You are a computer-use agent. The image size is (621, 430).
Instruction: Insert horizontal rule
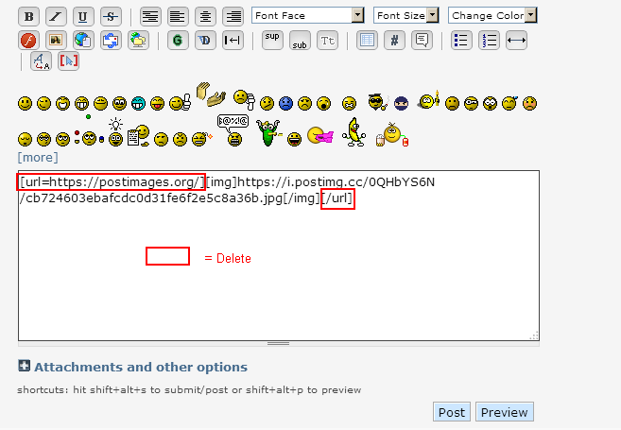pos(516,40)
